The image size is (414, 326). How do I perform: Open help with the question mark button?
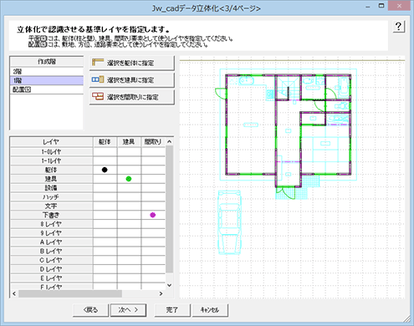coord(399,27)
